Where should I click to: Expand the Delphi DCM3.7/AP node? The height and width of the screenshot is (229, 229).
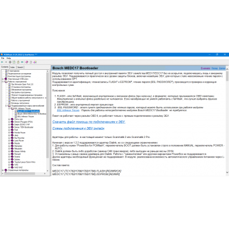coord(9,124)
